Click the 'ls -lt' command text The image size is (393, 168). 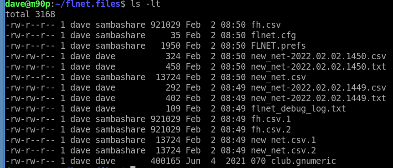(x=145, y=4)
